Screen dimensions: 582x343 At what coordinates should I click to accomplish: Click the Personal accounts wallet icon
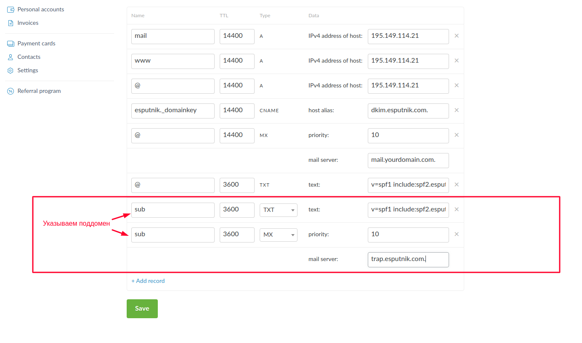[11, 9]
